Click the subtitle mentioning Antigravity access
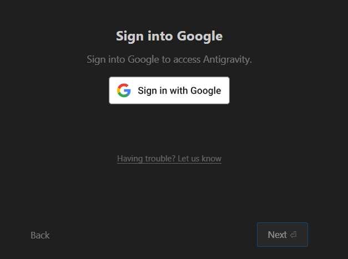 pyautogui.click(x=169, y=59)
